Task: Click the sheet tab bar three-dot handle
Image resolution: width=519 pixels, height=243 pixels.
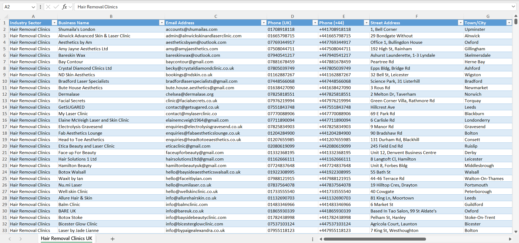Action: (x=313, y=239)
